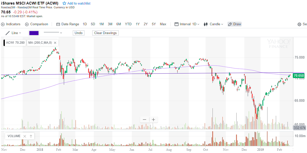Image resolution: width=307 pixels, height=153 pixels.
Task: Select the 5Y date range
Action: click(154, 24)
